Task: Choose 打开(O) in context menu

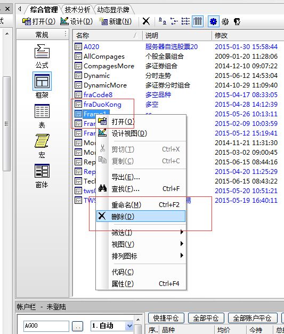Action: pyautogui.click(x=141, y=122)
